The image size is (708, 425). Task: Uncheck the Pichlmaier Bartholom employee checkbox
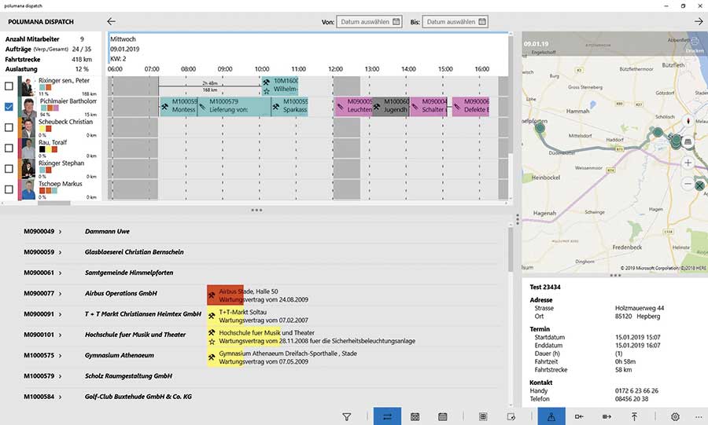coord(9,107)
